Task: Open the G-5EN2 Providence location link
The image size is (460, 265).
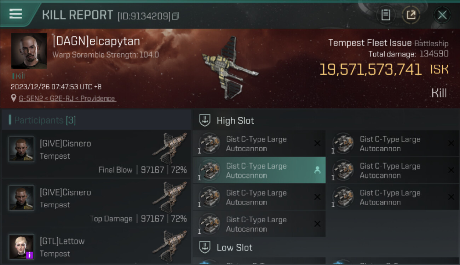Action: coord(67,99)
